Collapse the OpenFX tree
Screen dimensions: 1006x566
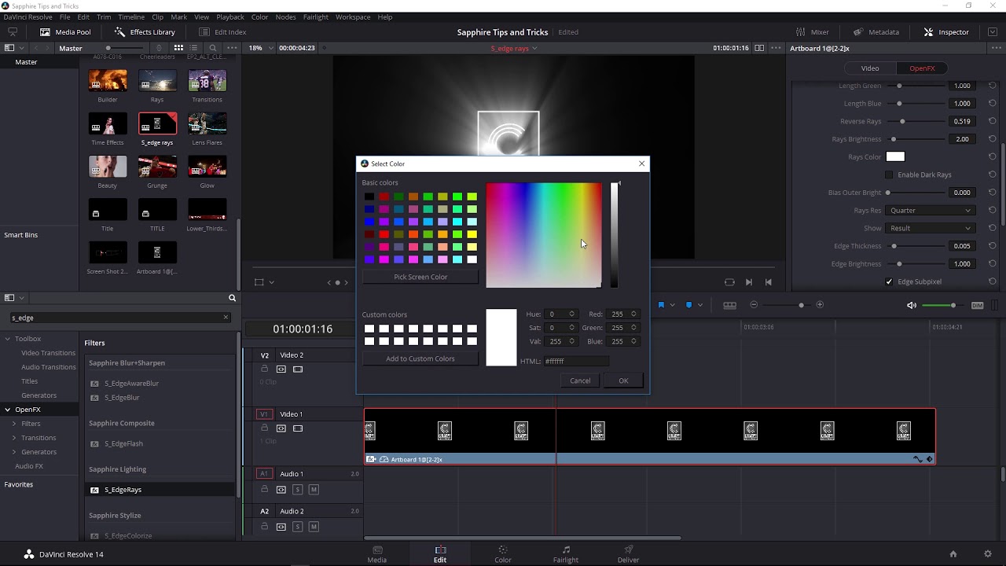[x=8, y=410]
